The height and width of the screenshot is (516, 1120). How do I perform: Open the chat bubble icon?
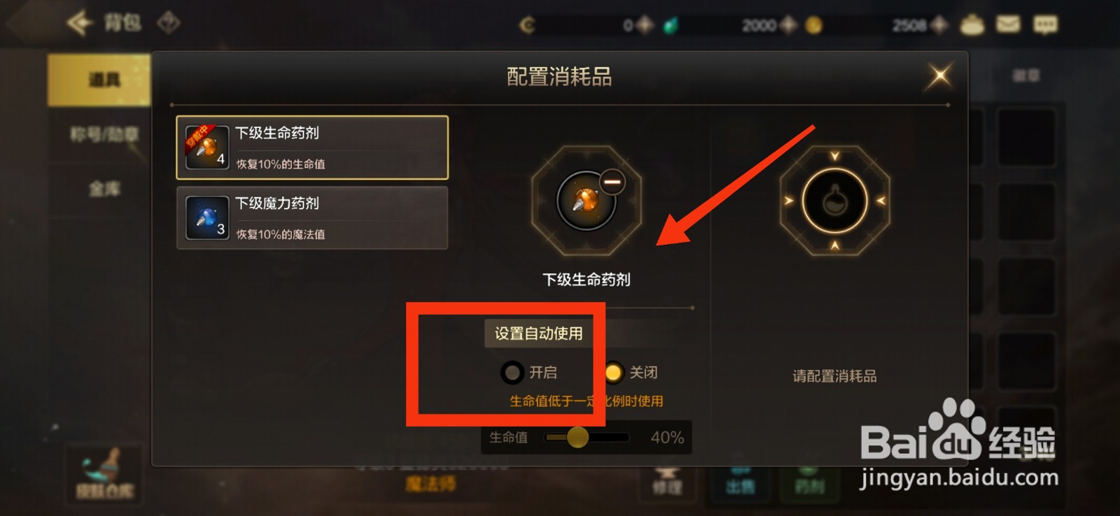1045,25
